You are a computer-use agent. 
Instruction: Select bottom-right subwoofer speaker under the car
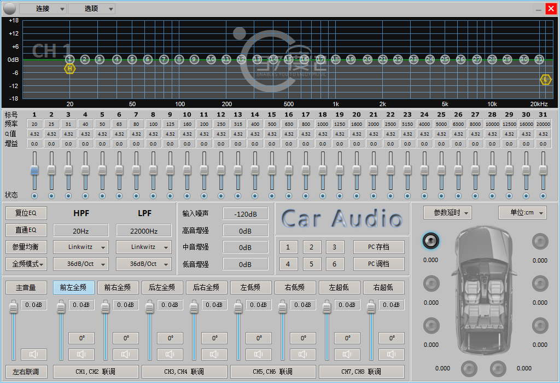(x=498, y=369)
